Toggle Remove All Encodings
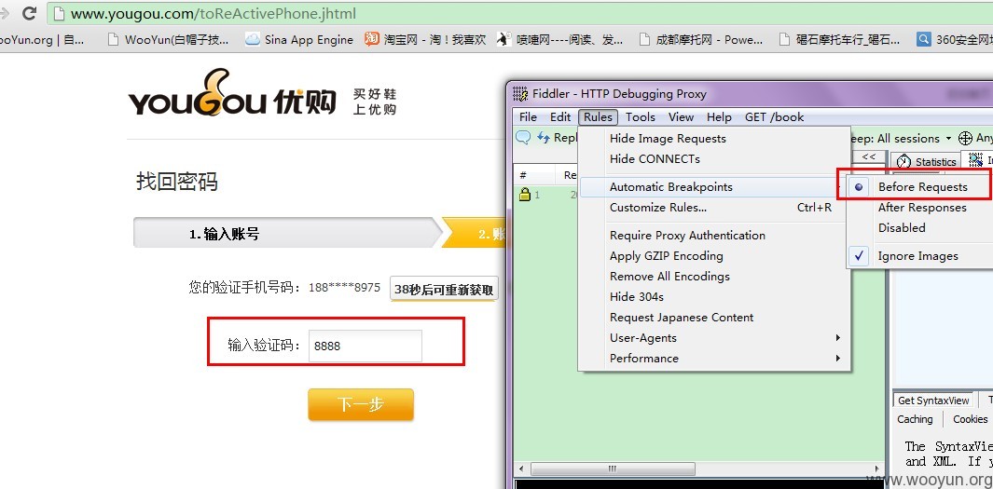993x489 pixels. pyautogui.click(x=714, y=277)
